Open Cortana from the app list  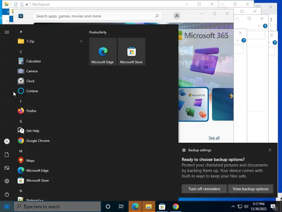[x=50, y=91]
